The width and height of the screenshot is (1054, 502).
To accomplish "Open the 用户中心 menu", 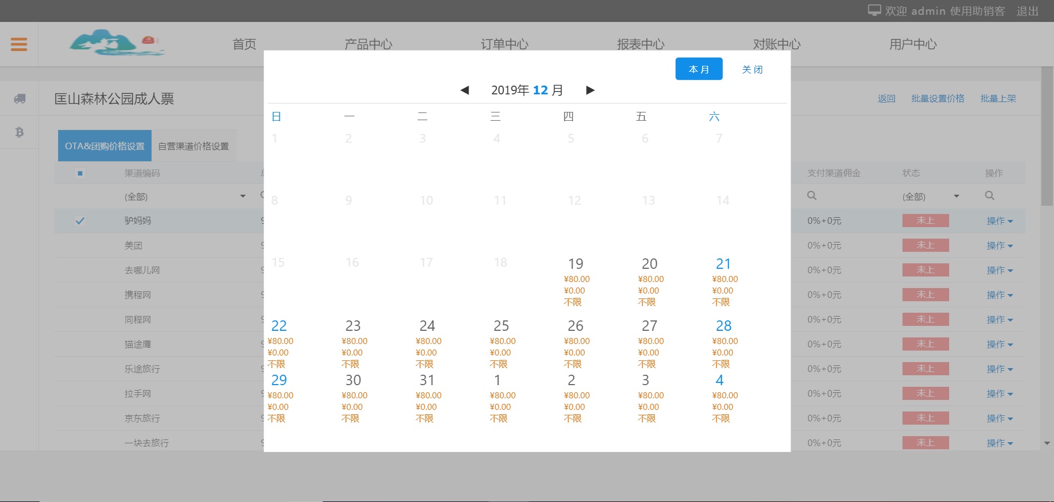I will click(912, 44).
